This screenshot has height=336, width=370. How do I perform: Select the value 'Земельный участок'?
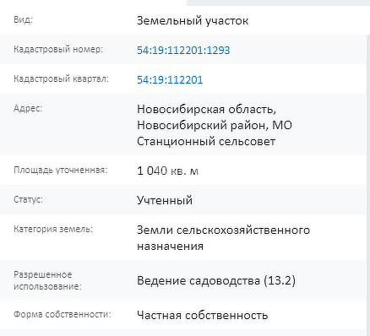point(193,21)
